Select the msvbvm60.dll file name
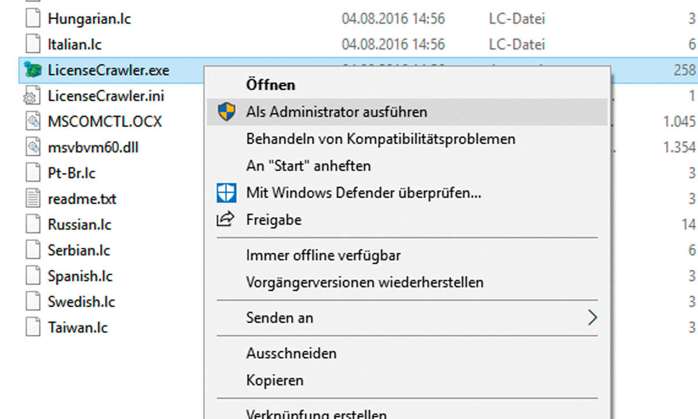 (93, 147)
